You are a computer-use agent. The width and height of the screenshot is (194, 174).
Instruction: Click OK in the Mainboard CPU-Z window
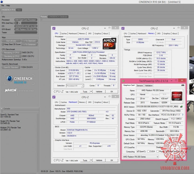112,160
